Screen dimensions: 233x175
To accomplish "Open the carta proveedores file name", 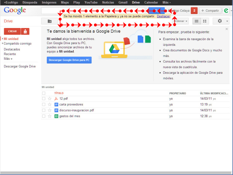I will [71, 104].
